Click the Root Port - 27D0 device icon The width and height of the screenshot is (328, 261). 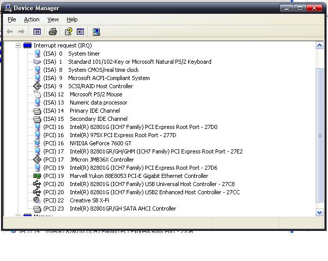pyautogui.click(x=37, y=127)
